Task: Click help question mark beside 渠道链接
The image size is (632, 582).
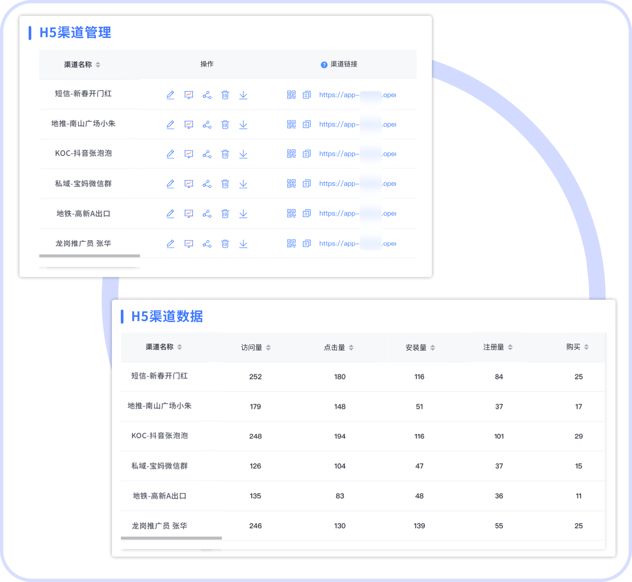Action: (324, 65)
